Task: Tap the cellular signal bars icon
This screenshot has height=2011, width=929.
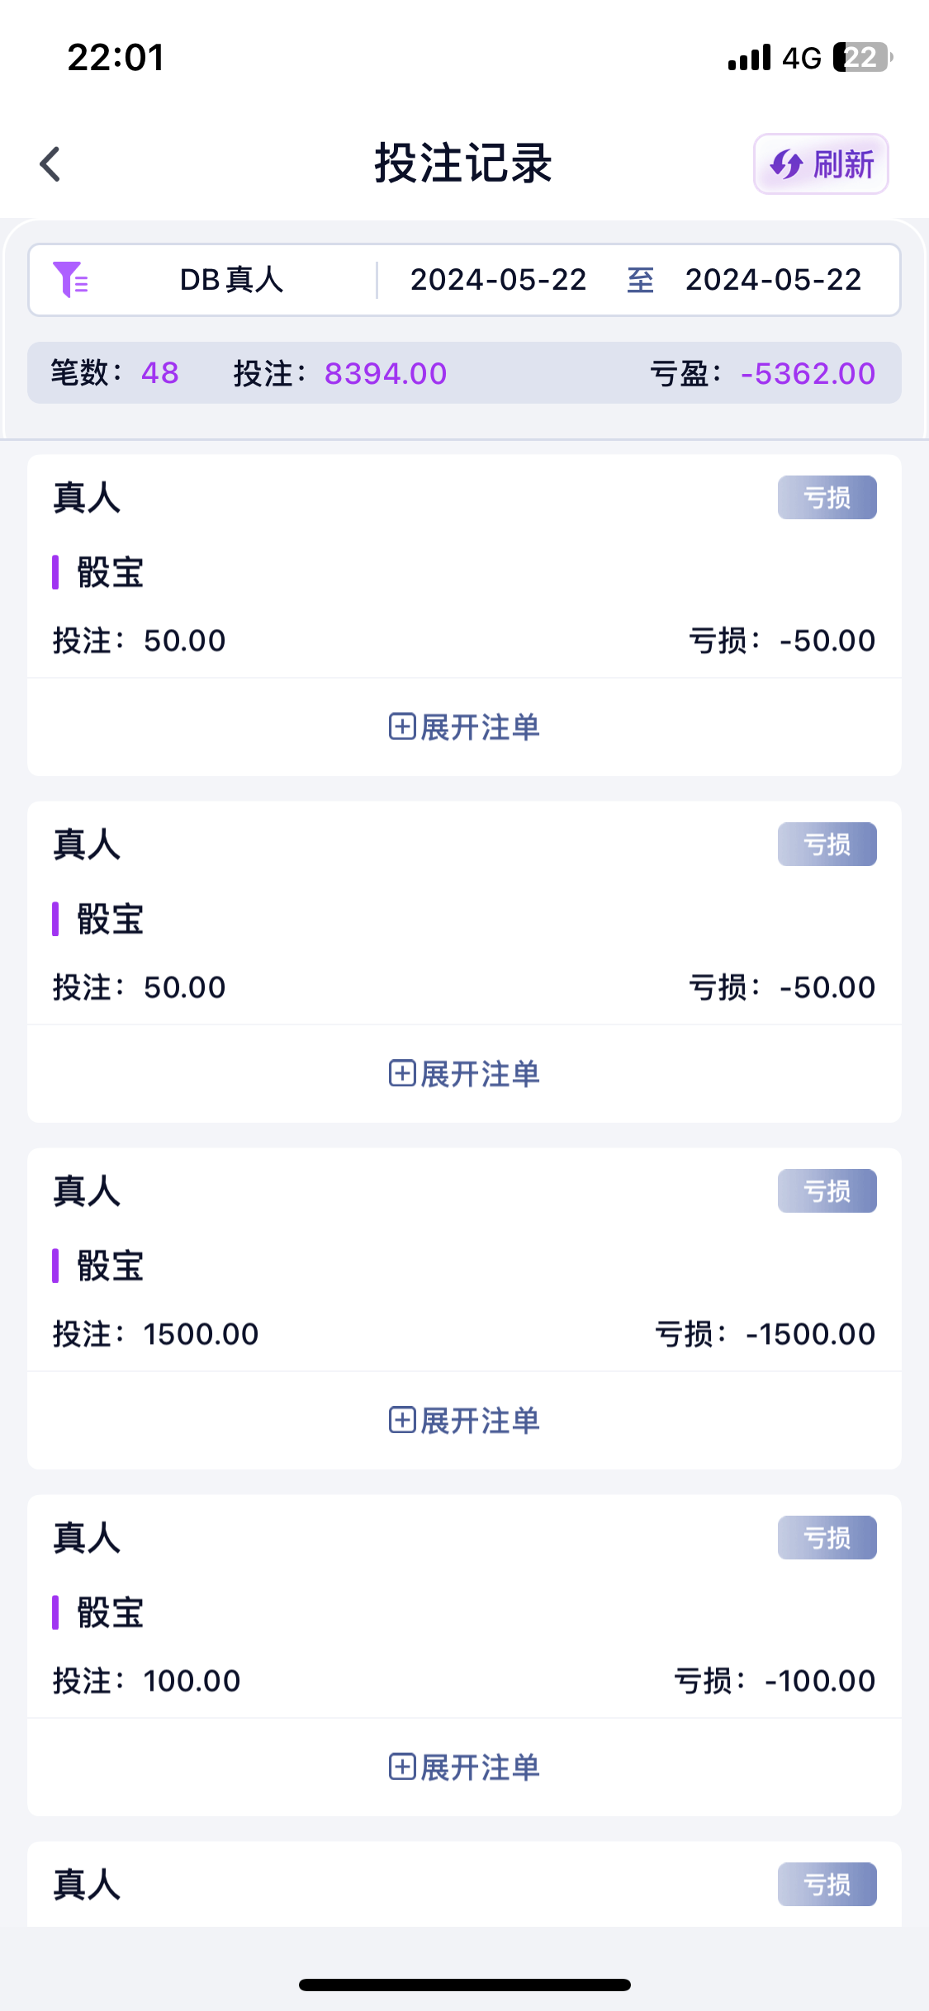Action: point(749,58)
